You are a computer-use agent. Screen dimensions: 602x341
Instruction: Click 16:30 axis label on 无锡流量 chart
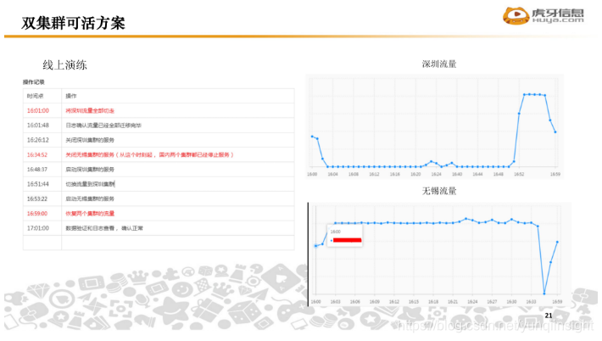511,301
